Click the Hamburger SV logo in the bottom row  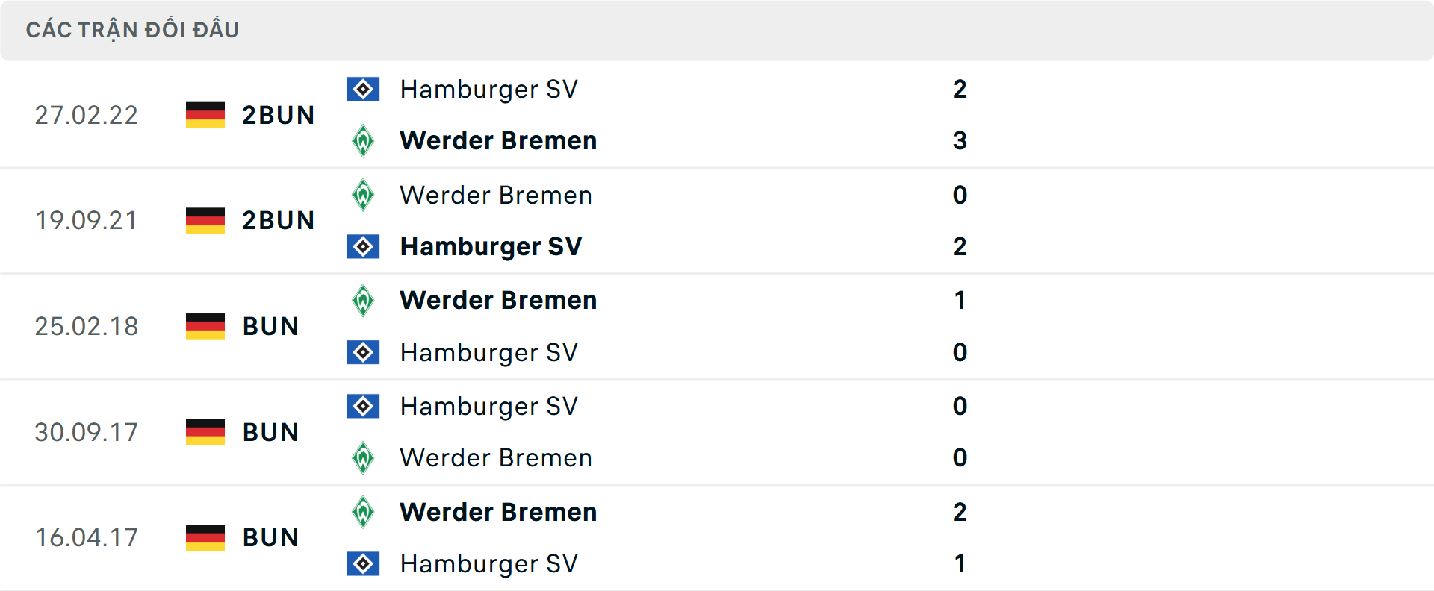coord(363,564)
